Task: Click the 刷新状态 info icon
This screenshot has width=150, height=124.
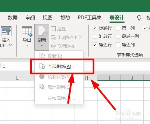Action: (x=42, y=77)
